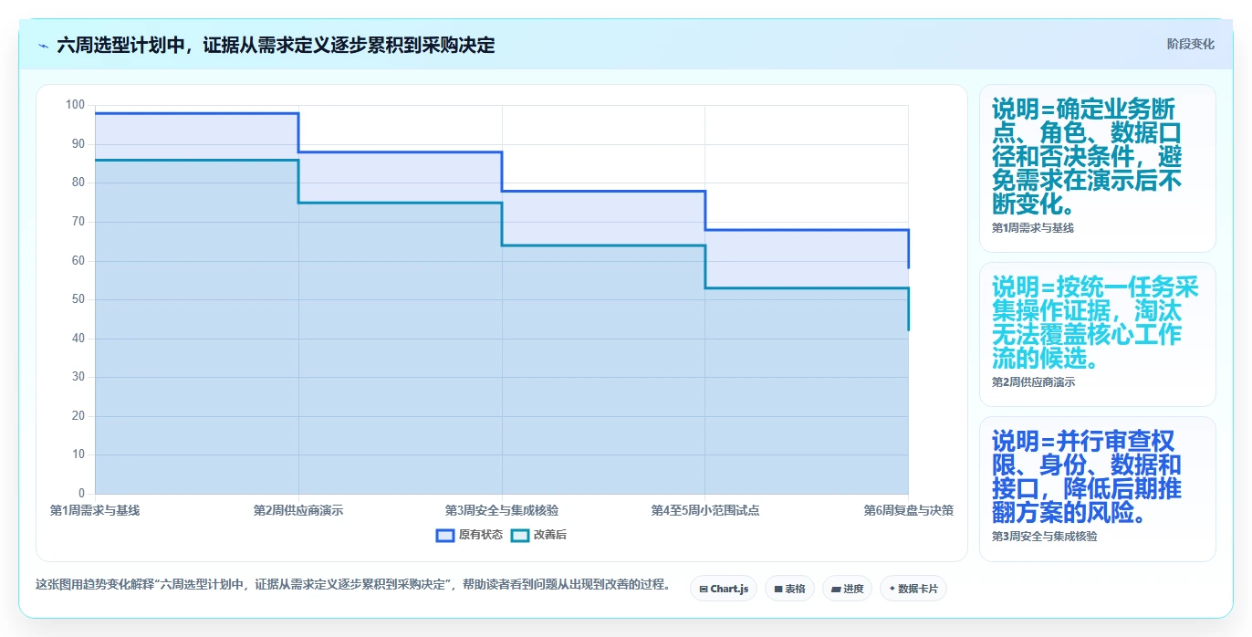Viewport: 1252px width, 637px height.
Task: Click the 数据卡片 tag sparkle icon
Action: (x=892, y=589)
